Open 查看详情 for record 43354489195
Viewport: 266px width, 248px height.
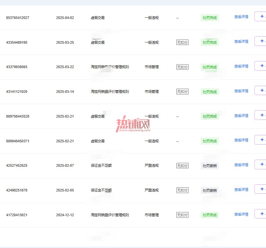[x=241, y=41]
